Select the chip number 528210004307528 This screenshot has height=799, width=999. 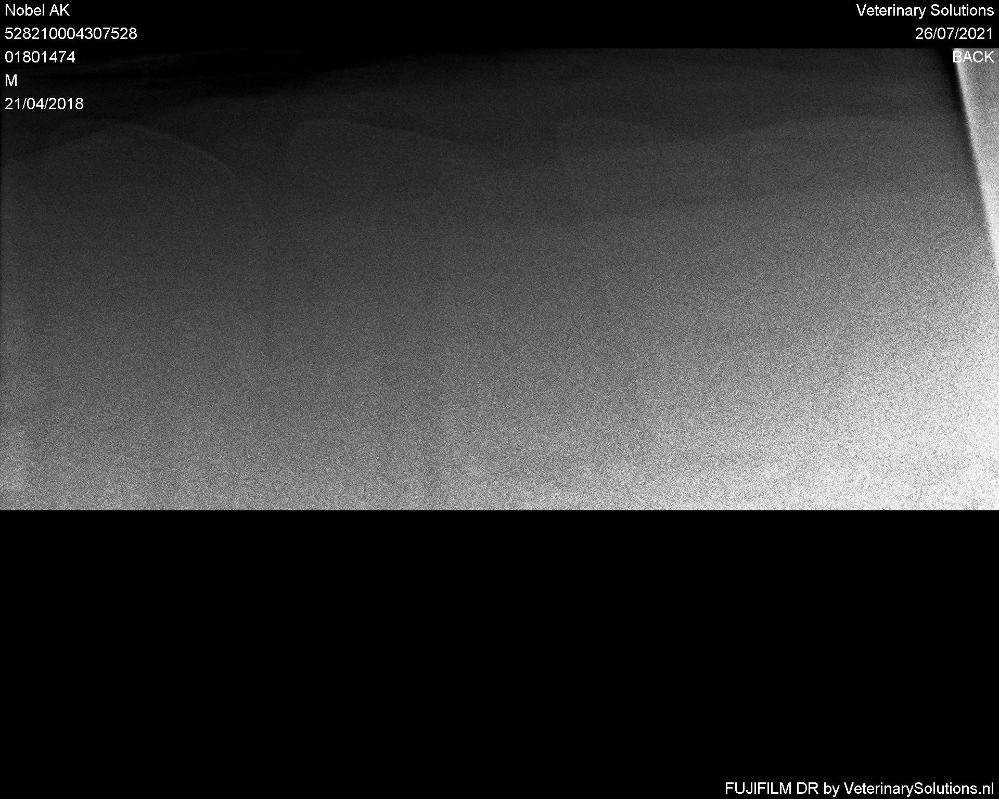(71, 34)
